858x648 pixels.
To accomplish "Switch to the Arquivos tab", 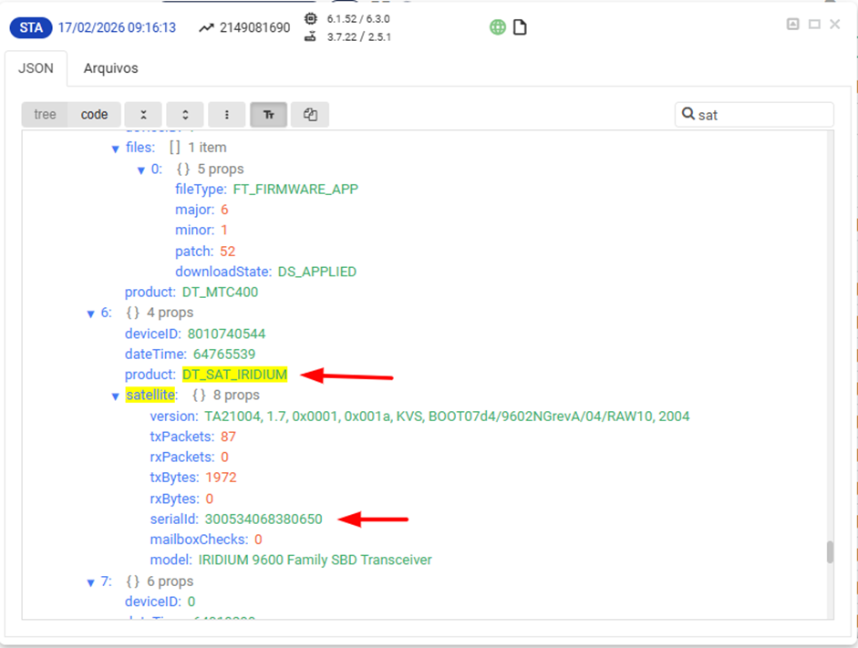I will (x=110, y=68).
